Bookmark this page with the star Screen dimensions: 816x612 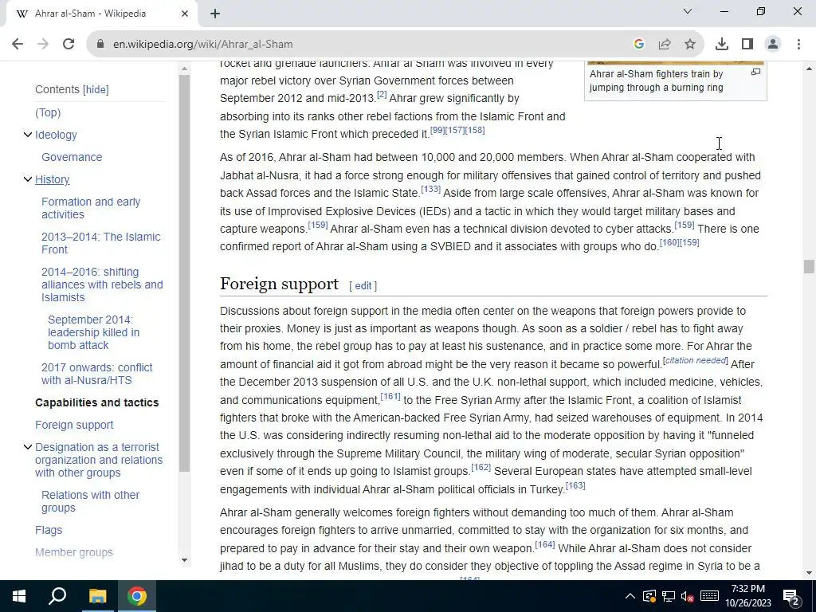pos(690,45)
